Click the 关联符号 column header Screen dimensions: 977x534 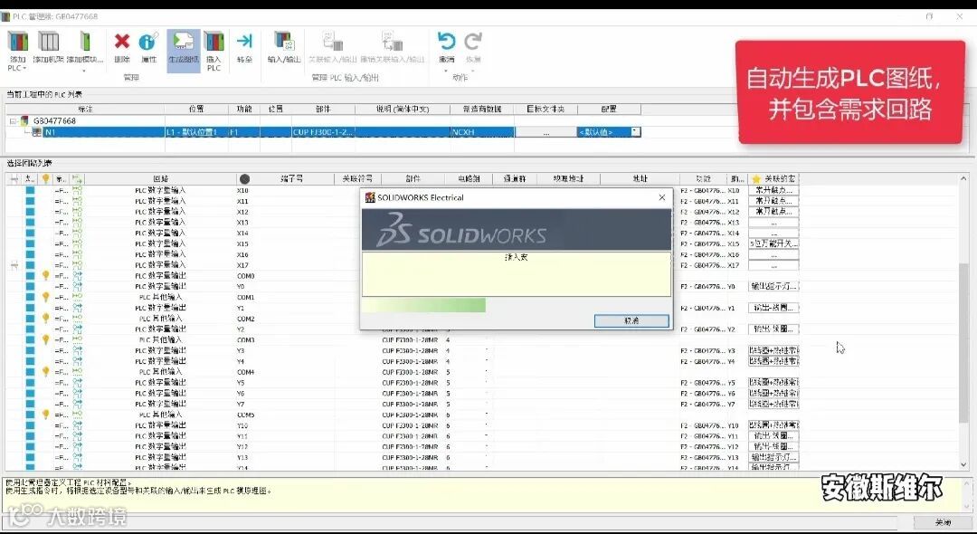pyautogui.click(x=357, y=179)
